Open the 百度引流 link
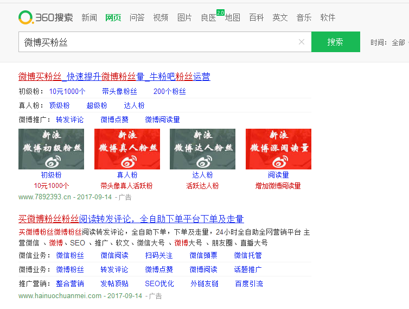409x309 pixels. coord(249,283)
